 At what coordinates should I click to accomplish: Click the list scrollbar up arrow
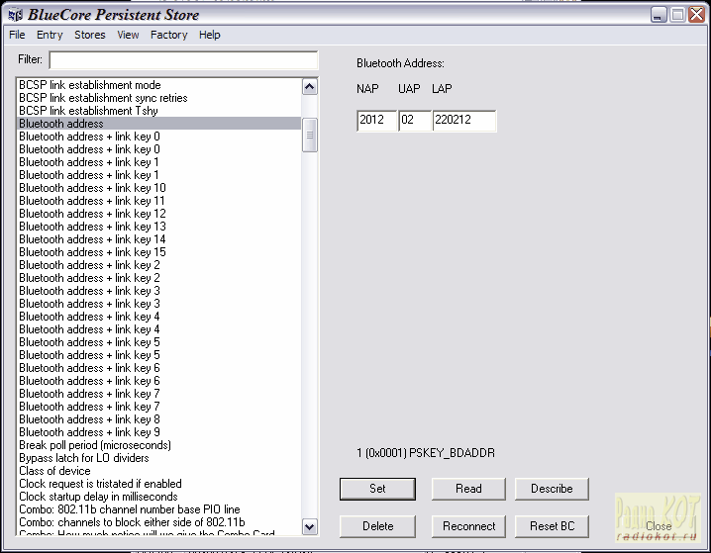(310, 87)
